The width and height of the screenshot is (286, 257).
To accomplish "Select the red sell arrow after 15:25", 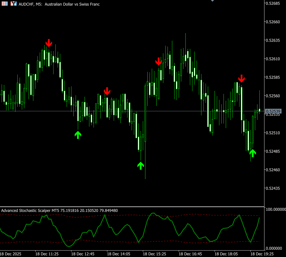I will click(x=159, y=61).
